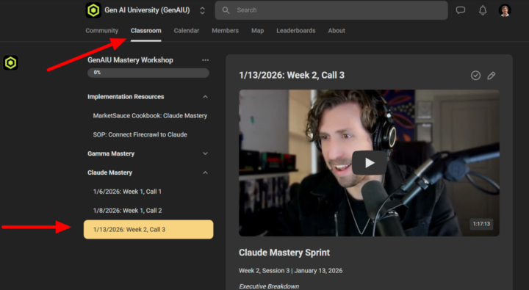Click Gen AI University (GenAIU) community name
529x290 pixels.
147,10
